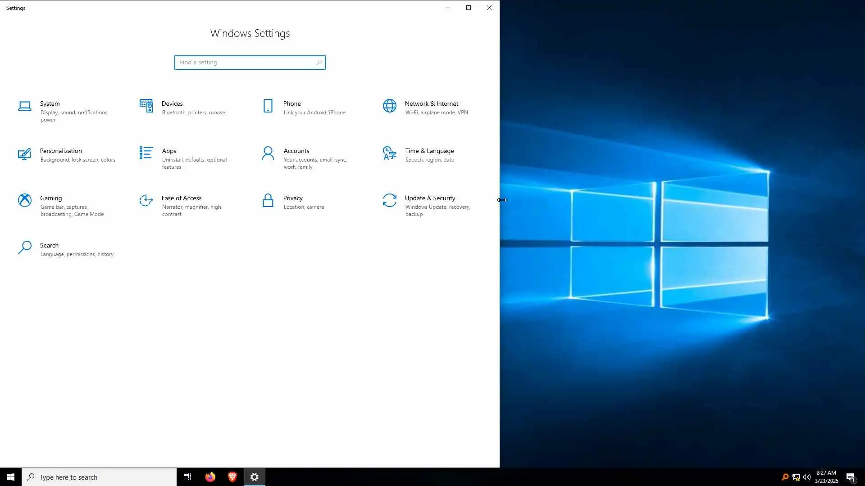Viewport: 865px width, 486px height.
Task: Select the Ease of Access icon
Action: (146, 201)
